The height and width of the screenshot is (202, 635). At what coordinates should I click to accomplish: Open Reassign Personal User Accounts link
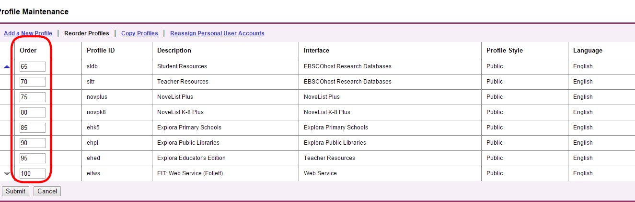click(217, 33)
